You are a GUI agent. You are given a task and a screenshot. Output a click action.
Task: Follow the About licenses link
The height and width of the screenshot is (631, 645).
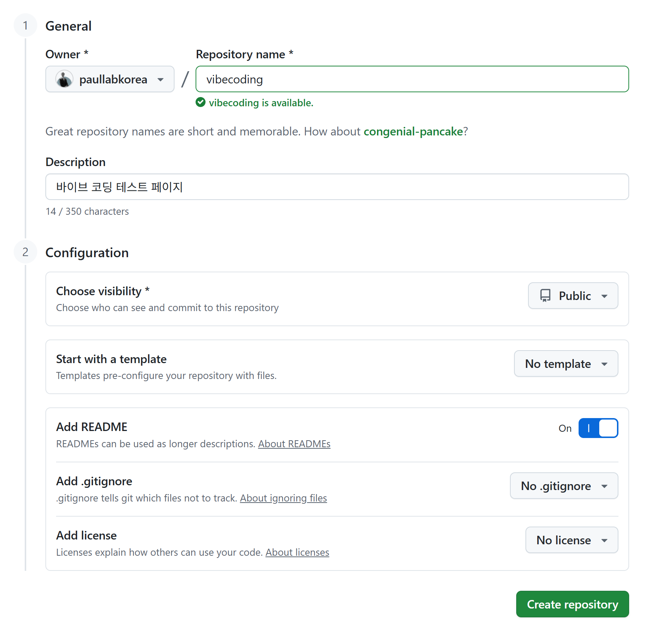tap(297, 552)
